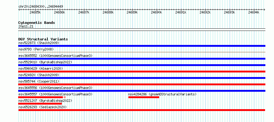Open the esv3645552 variant label
Screen dimensions: 274x122
[x=55, y=56]
